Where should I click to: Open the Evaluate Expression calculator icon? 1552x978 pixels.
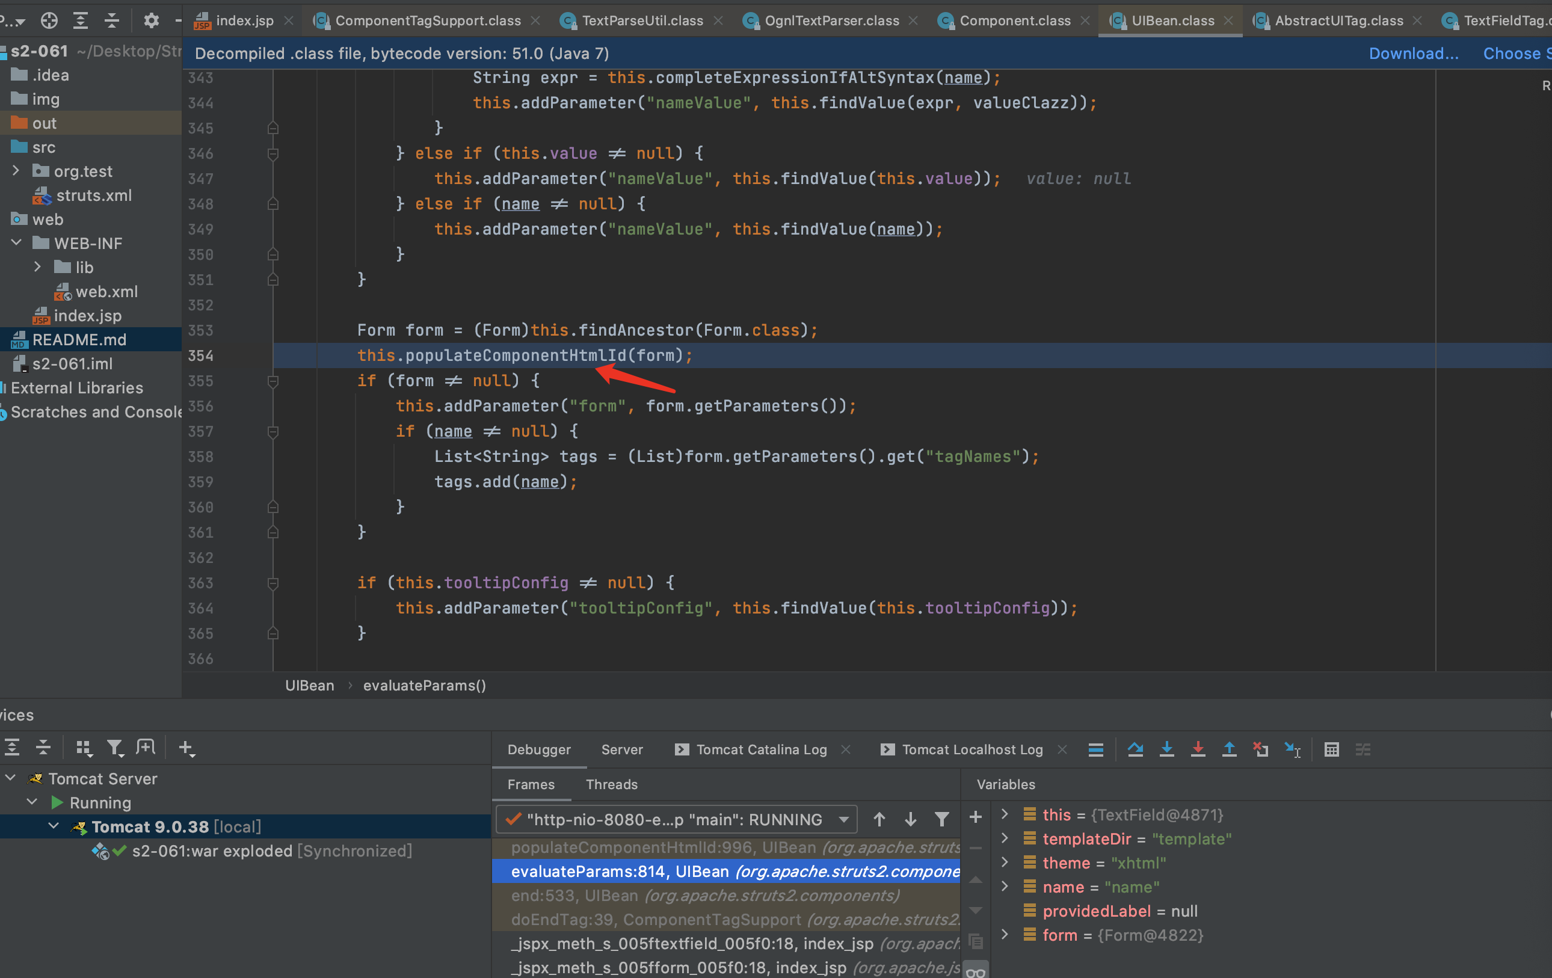point(1332,749)
